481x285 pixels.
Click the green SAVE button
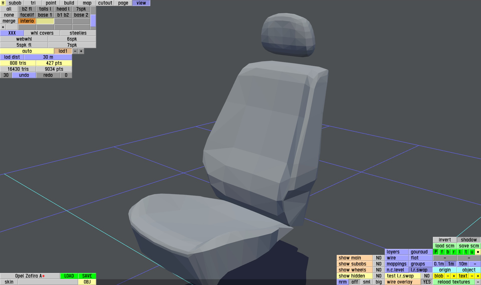[x=87, y=276]
